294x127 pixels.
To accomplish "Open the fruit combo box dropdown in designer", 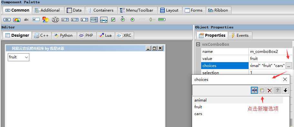I will [27, 57].
